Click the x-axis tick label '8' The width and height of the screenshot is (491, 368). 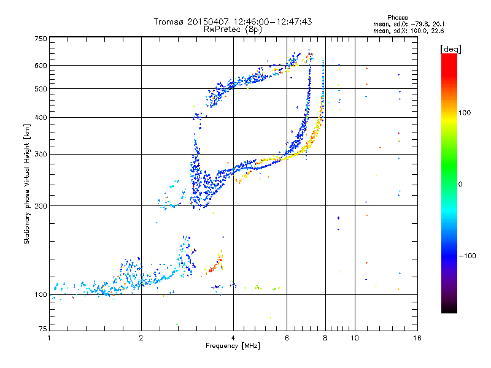coord(325,338)
